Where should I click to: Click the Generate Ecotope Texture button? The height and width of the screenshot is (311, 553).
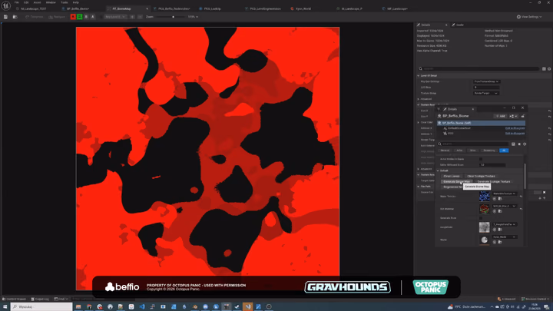pos(494,181)
